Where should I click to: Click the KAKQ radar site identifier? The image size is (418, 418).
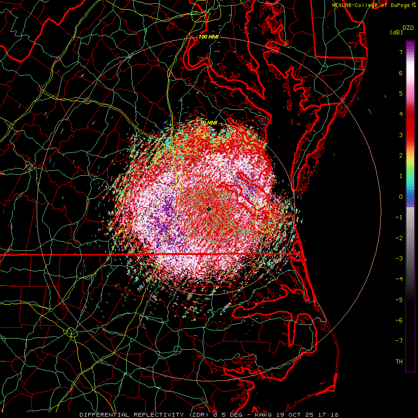click(263, 415)
